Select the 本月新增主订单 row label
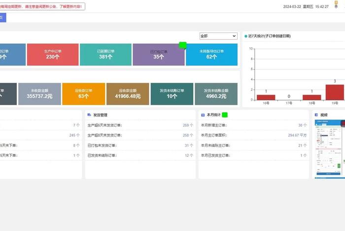345x231 pixels. pos(214,125)
